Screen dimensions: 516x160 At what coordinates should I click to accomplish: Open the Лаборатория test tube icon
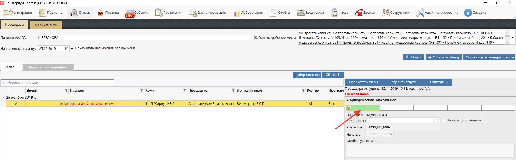[x=237, y=13]
